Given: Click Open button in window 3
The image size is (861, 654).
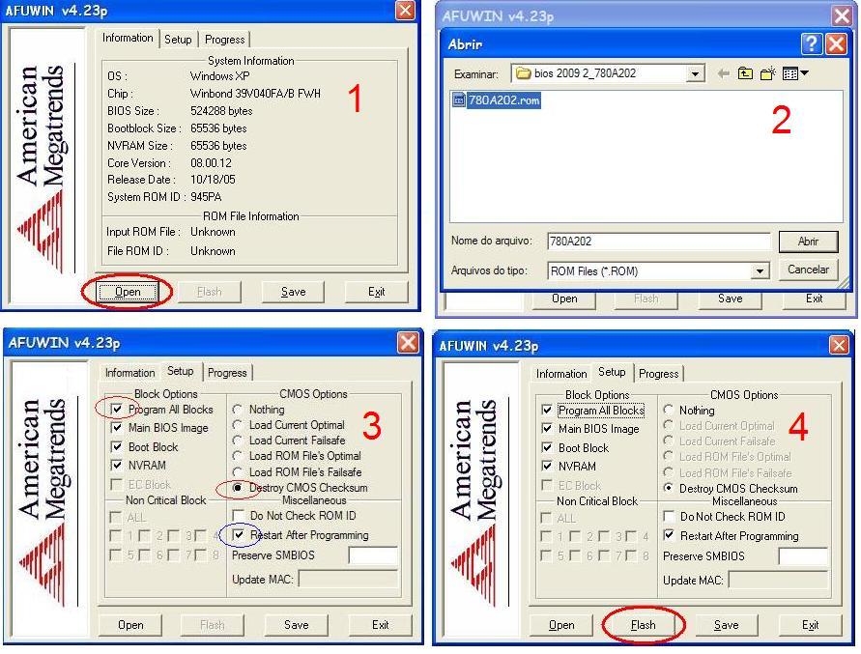Looking at the screenshot, I should point(130,625).
